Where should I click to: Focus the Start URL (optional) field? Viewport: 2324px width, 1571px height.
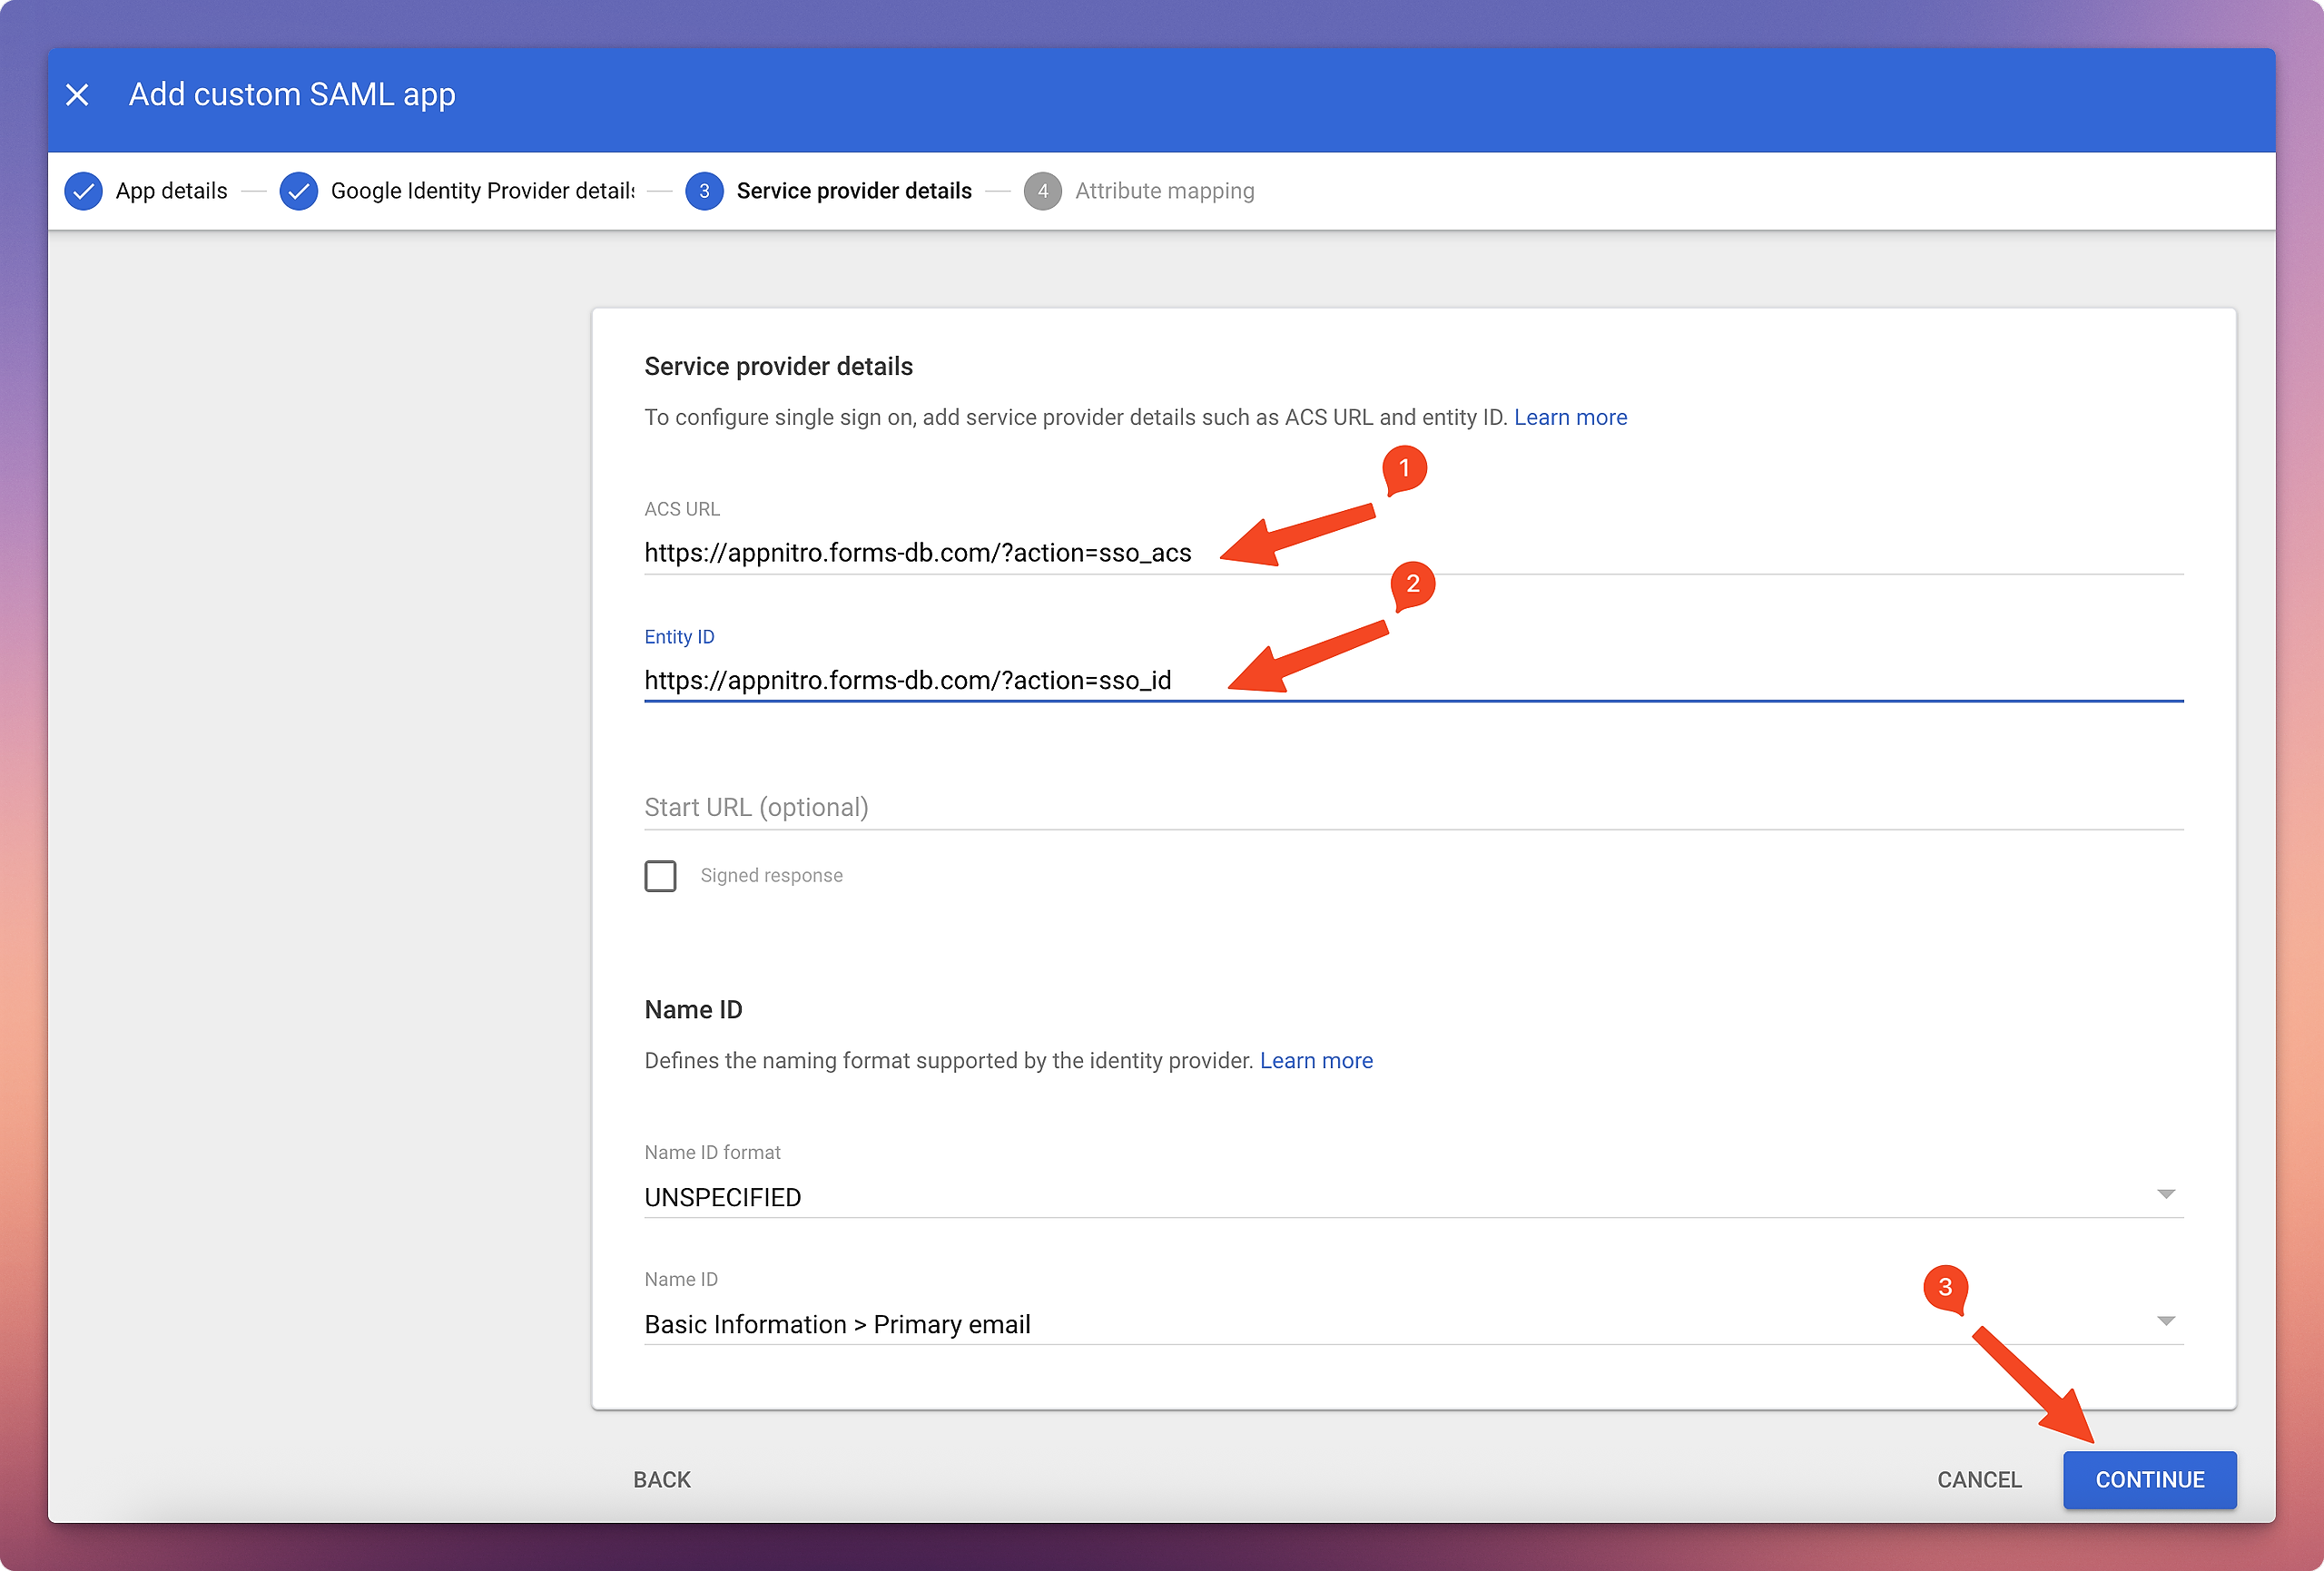pos(1400,807)
